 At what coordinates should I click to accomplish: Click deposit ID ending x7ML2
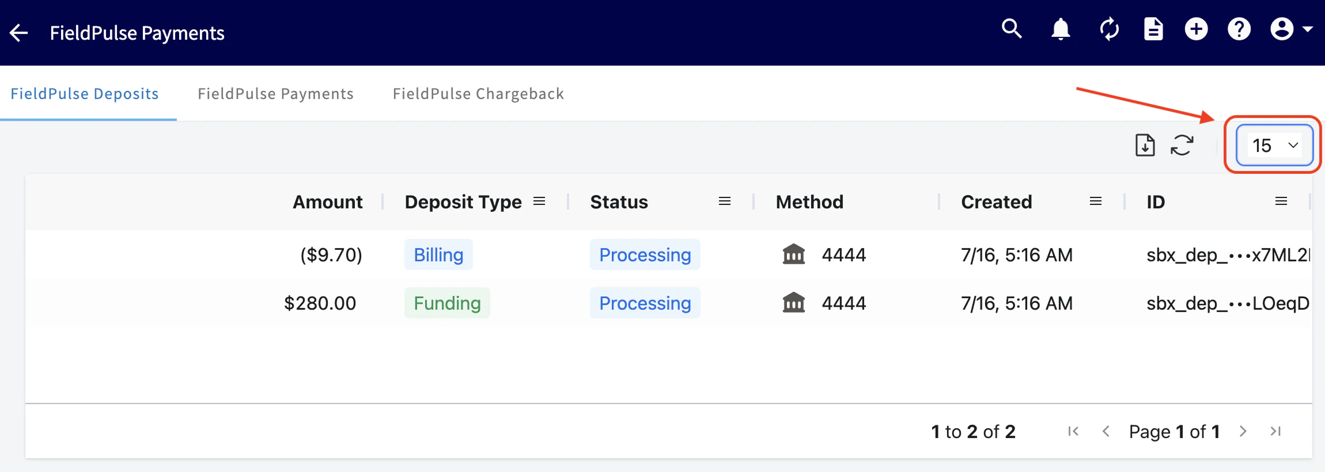coord(1229,254)
